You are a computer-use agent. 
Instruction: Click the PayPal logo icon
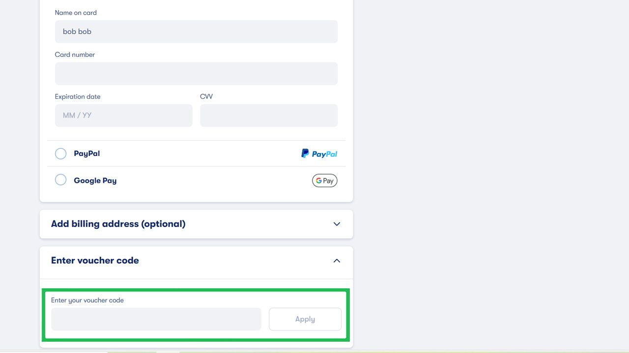coord(319,153)
